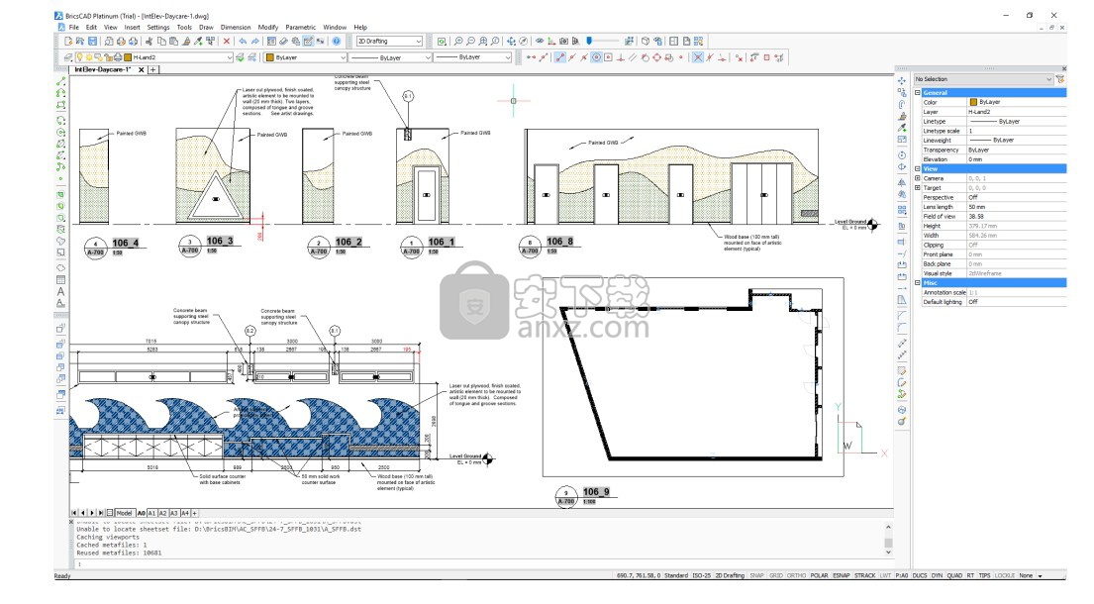This screenshot has height=604, width=1094.
Task: Open the Dimension menu
Action: coord(236,27)
